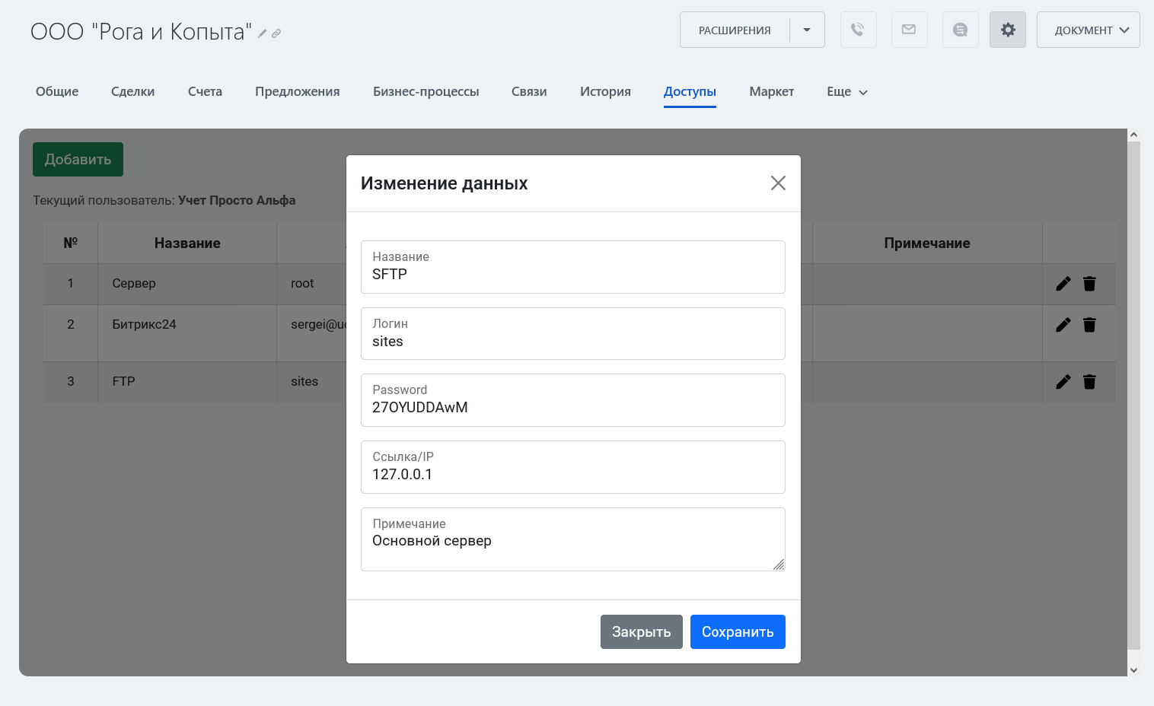The width and height of the screenshot is (1154, 706).
Task: Open the email envelope icon
Action: pyautogui.click(x=909, y=30)
